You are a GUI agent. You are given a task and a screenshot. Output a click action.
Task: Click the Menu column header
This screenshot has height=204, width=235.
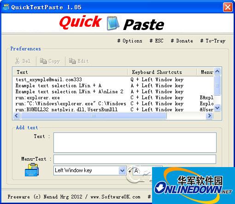pos(205,72)
